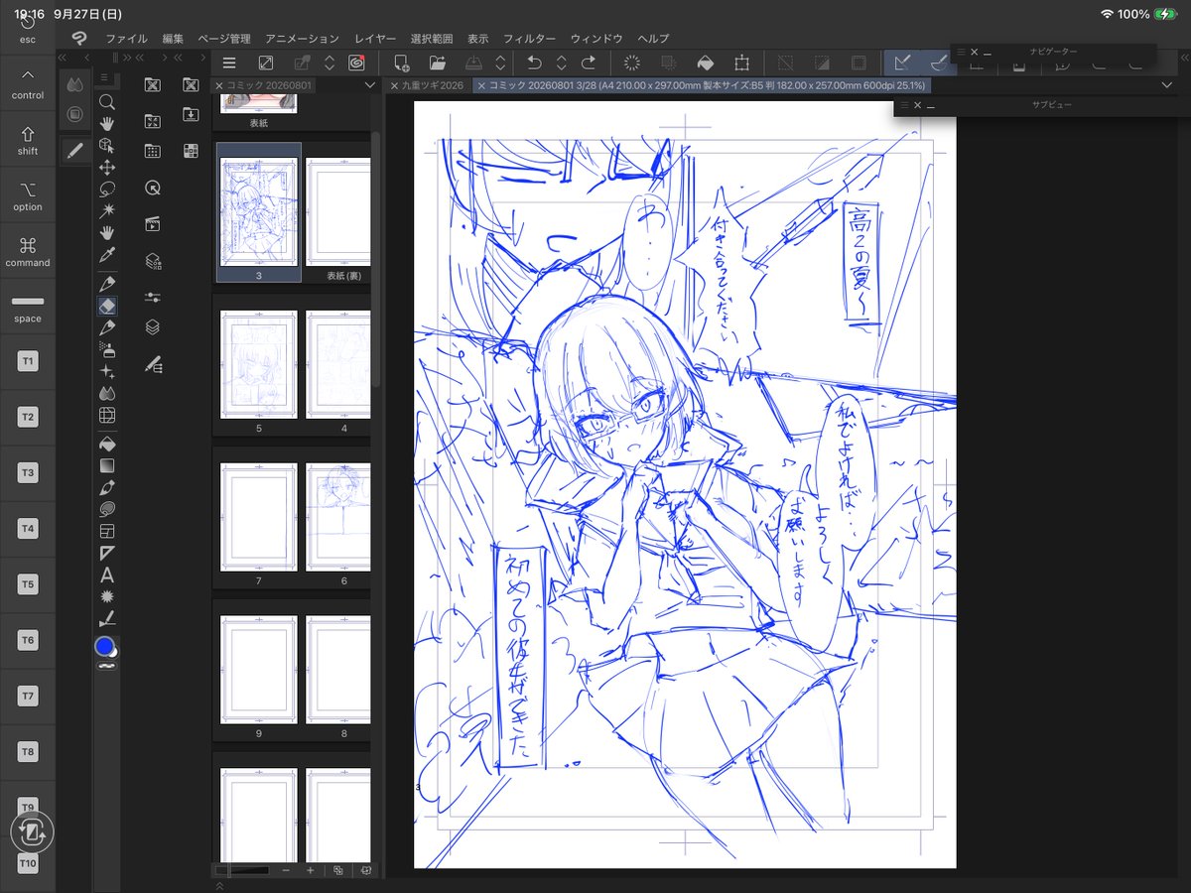Expand the save options up-down arrows
The image size is (1191, 893).
click(500, 63)
